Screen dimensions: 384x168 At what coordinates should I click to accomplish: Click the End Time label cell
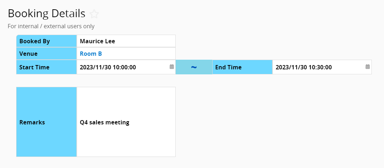[x=242, y=67]
